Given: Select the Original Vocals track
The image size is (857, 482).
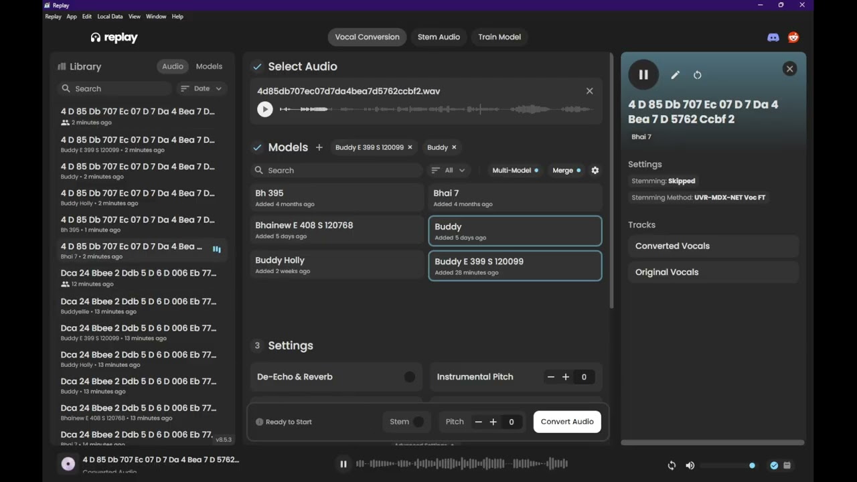Looking at the screenshot, I should pos(713,272).
